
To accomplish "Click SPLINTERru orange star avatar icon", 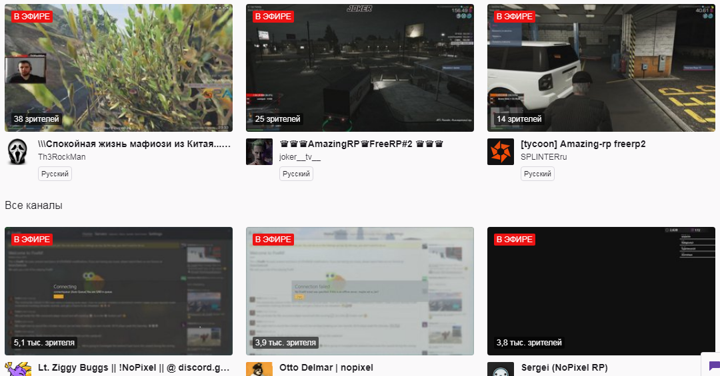I will pos(501,152).
